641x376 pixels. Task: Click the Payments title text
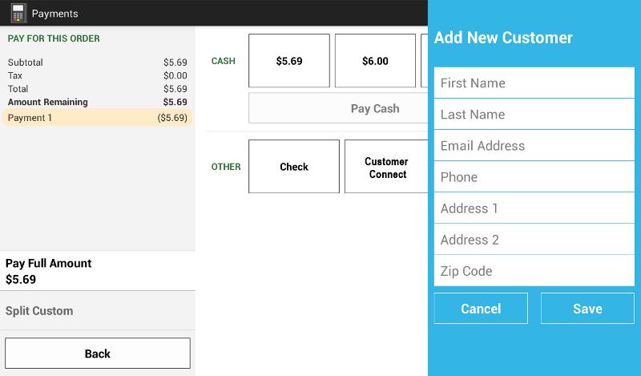click(54, 14)
